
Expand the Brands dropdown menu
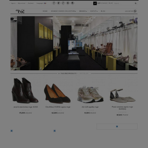[83, 11]
